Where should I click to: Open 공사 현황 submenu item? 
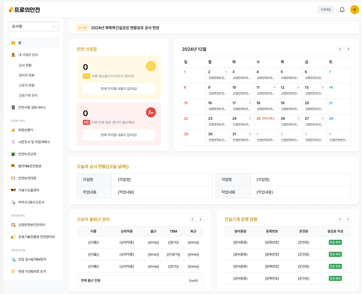coord(25,65)
